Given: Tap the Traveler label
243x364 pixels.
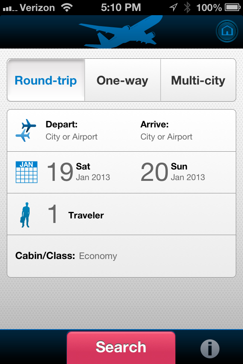Looking at the screenshot, I should pos(86,215).
